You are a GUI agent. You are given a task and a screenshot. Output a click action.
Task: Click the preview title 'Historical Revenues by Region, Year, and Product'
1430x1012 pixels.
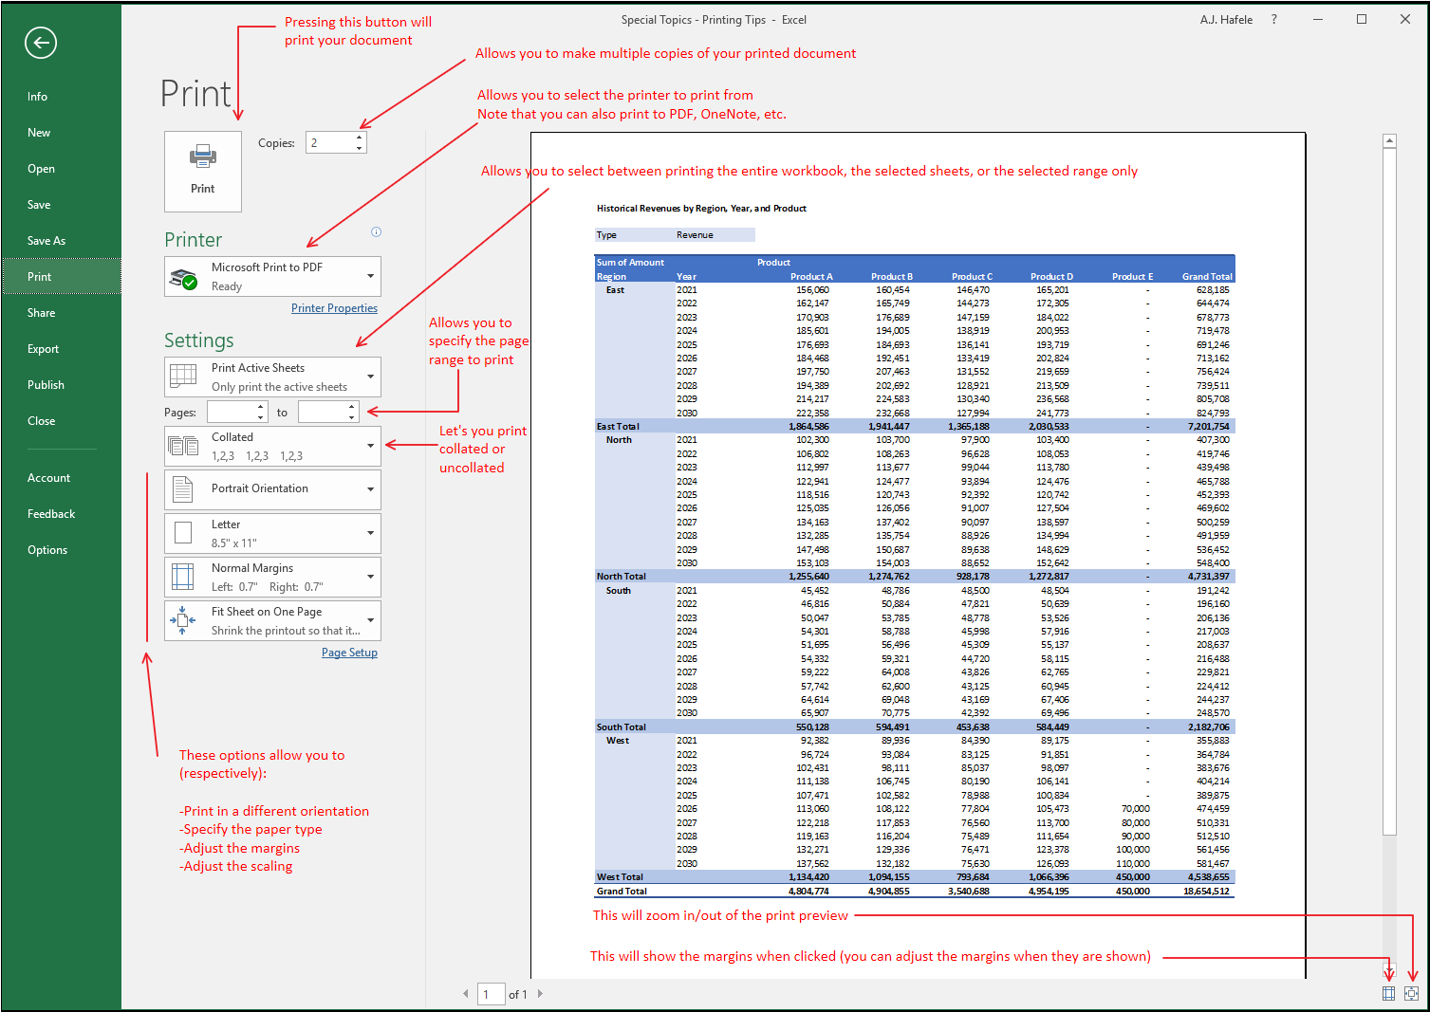[701, 209]
